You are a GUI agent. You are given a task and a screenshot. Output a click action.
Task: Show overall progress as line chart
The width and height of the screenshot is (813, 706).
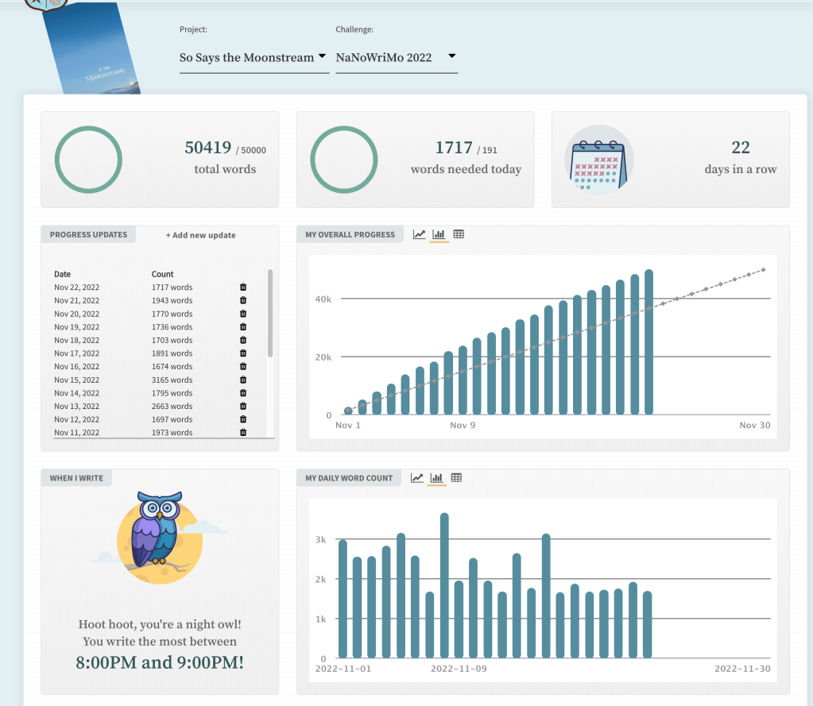coord(420,234)
